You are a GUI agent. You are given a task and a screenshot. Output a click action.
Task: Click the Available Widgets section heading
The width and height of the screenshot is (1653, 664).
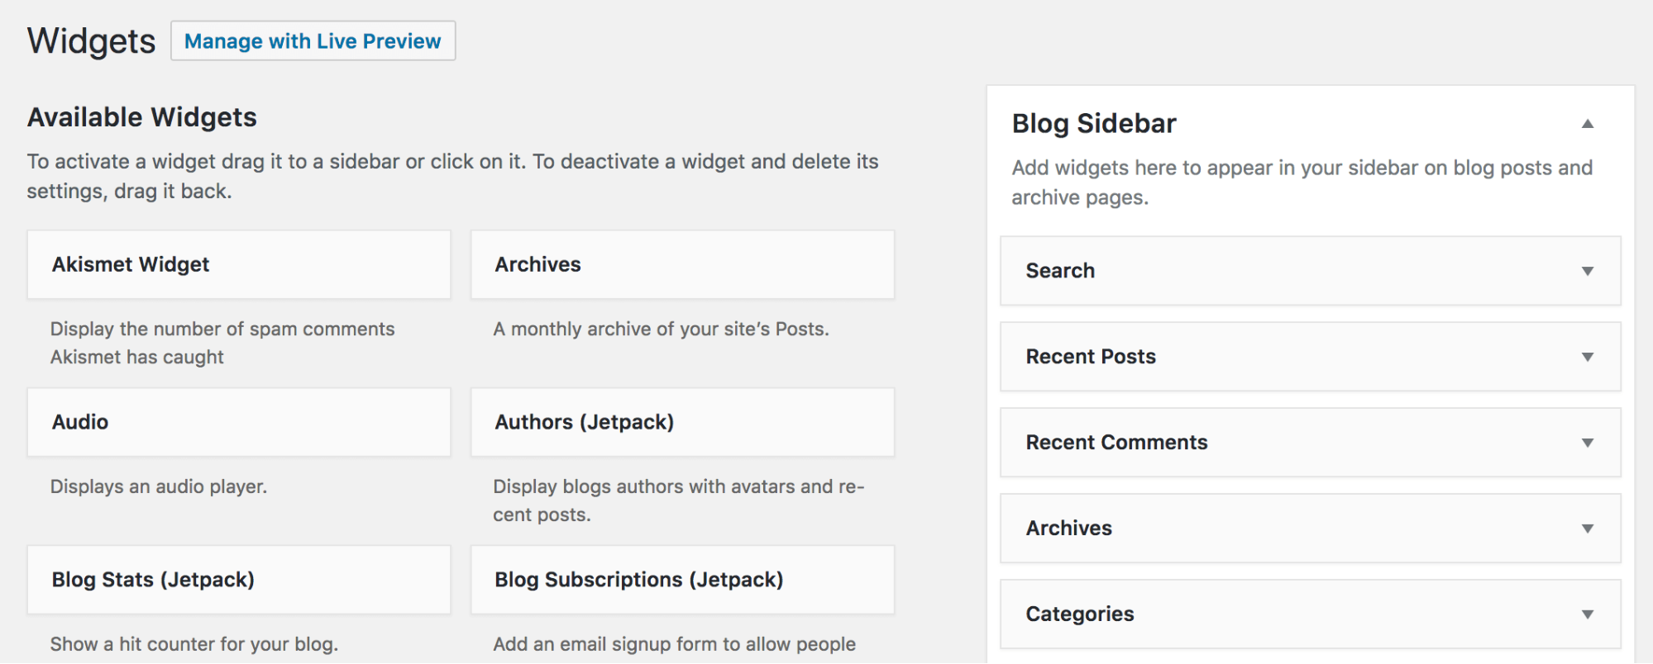point(141,116)
